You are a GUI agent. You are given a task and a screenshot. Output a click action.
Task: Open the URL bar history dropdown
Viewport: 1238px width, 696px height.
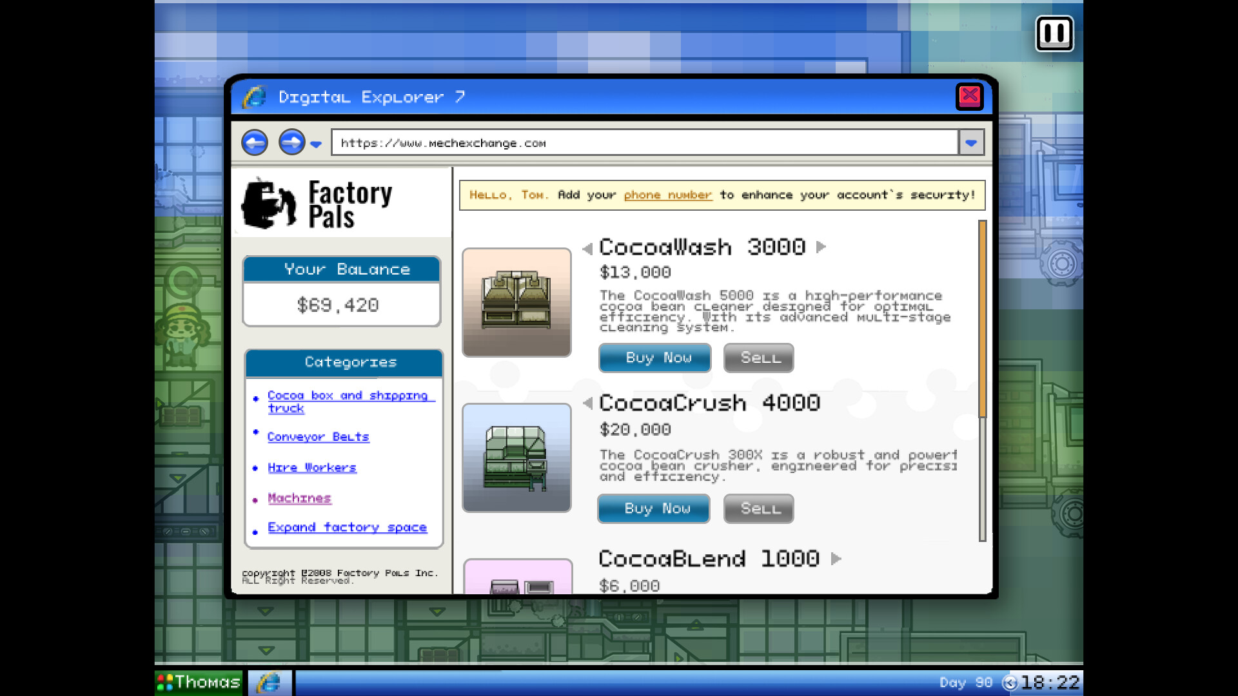[971, 142]
